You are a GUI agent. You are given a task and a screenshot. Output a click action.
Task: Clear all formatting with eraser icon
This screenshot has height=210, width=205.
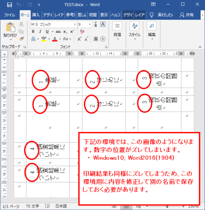[x=82, y=32]
